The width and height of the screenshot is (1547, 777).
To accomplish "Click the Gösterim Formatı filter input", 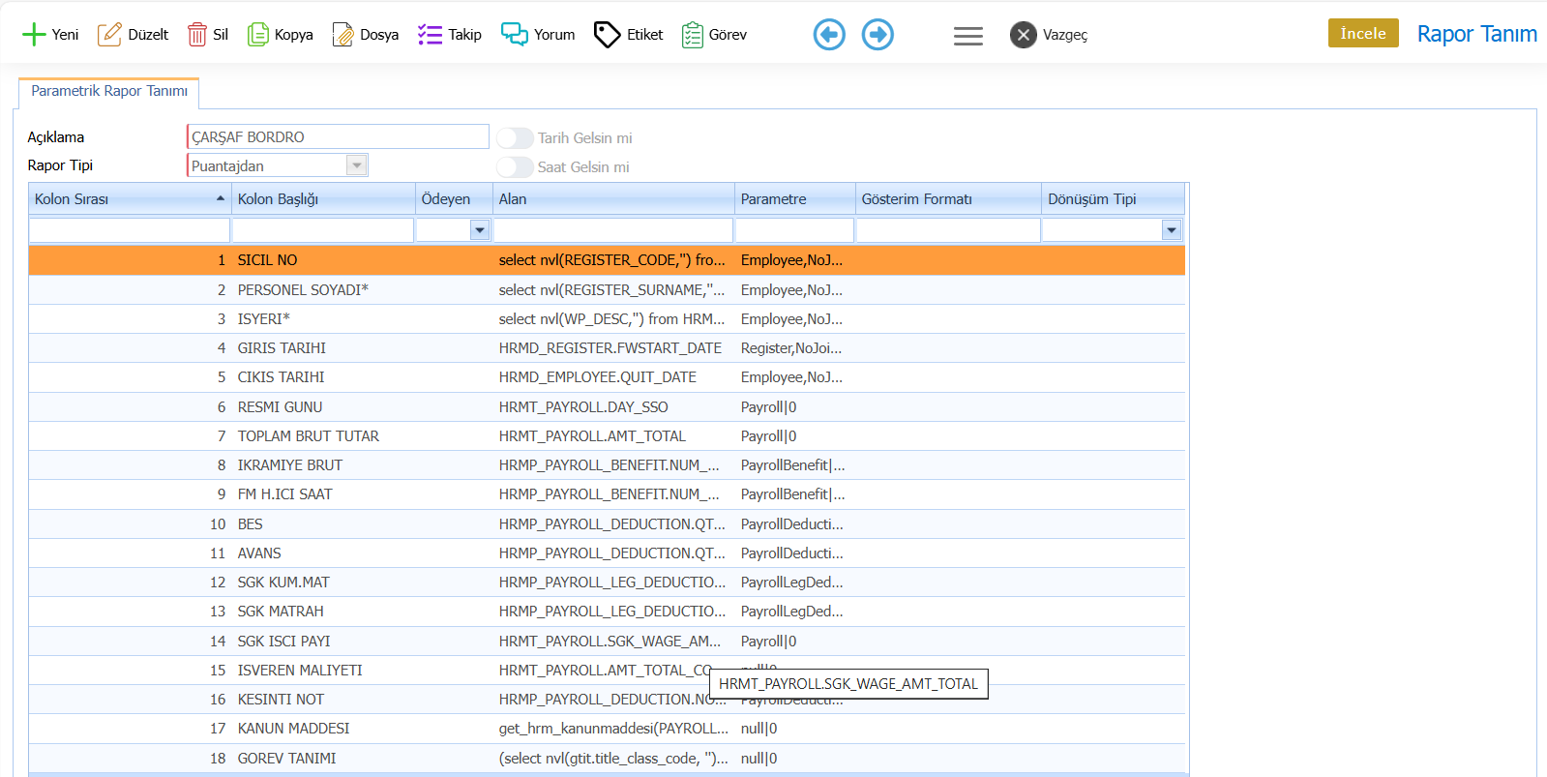I will click(948, 230).
